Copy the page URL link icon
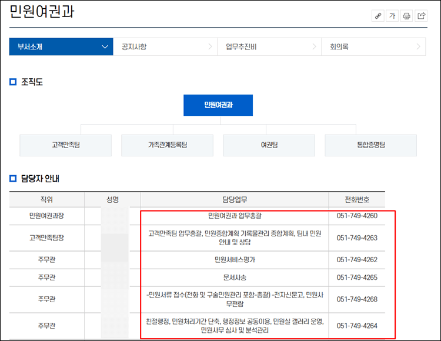 pos(378,16)
